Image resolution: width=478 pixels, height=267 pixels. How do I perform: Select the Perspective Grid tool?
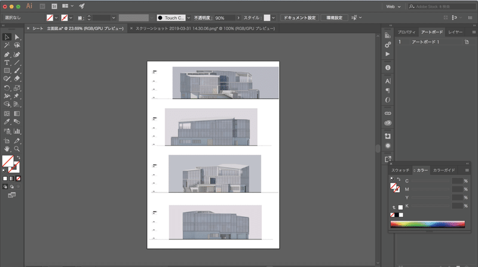17,105
